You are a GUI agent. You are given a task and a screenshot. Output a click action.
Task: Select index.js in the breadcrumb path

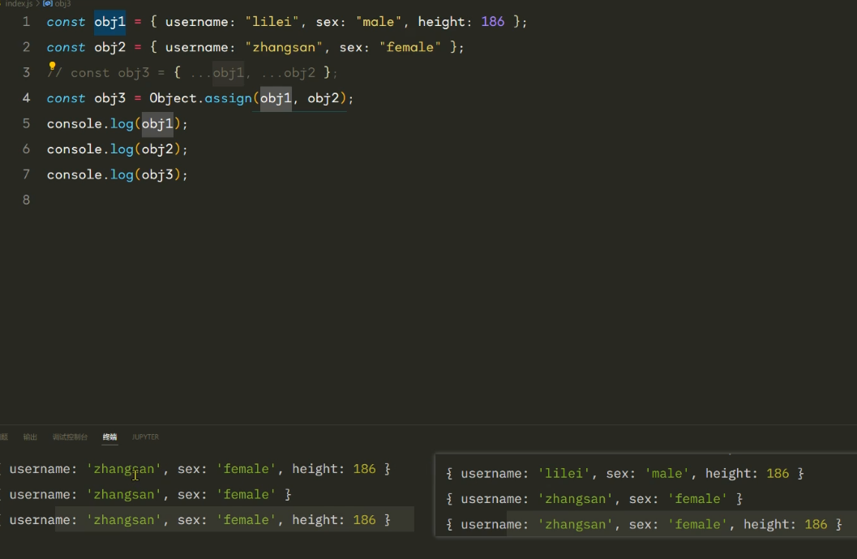coord(19,4)
